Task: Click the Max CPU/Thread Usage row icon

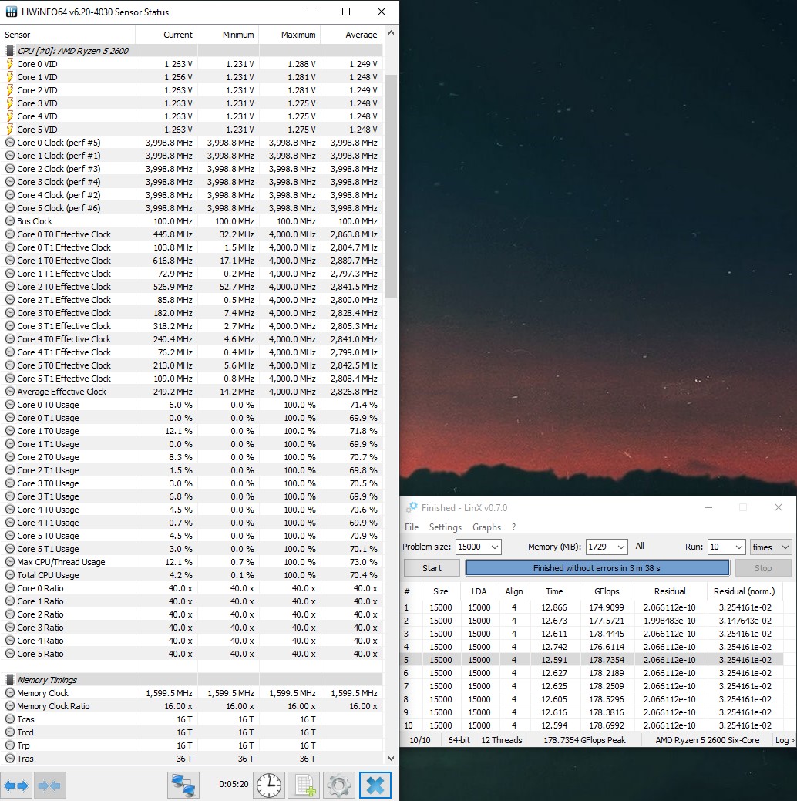Action: tap(10, 561)
